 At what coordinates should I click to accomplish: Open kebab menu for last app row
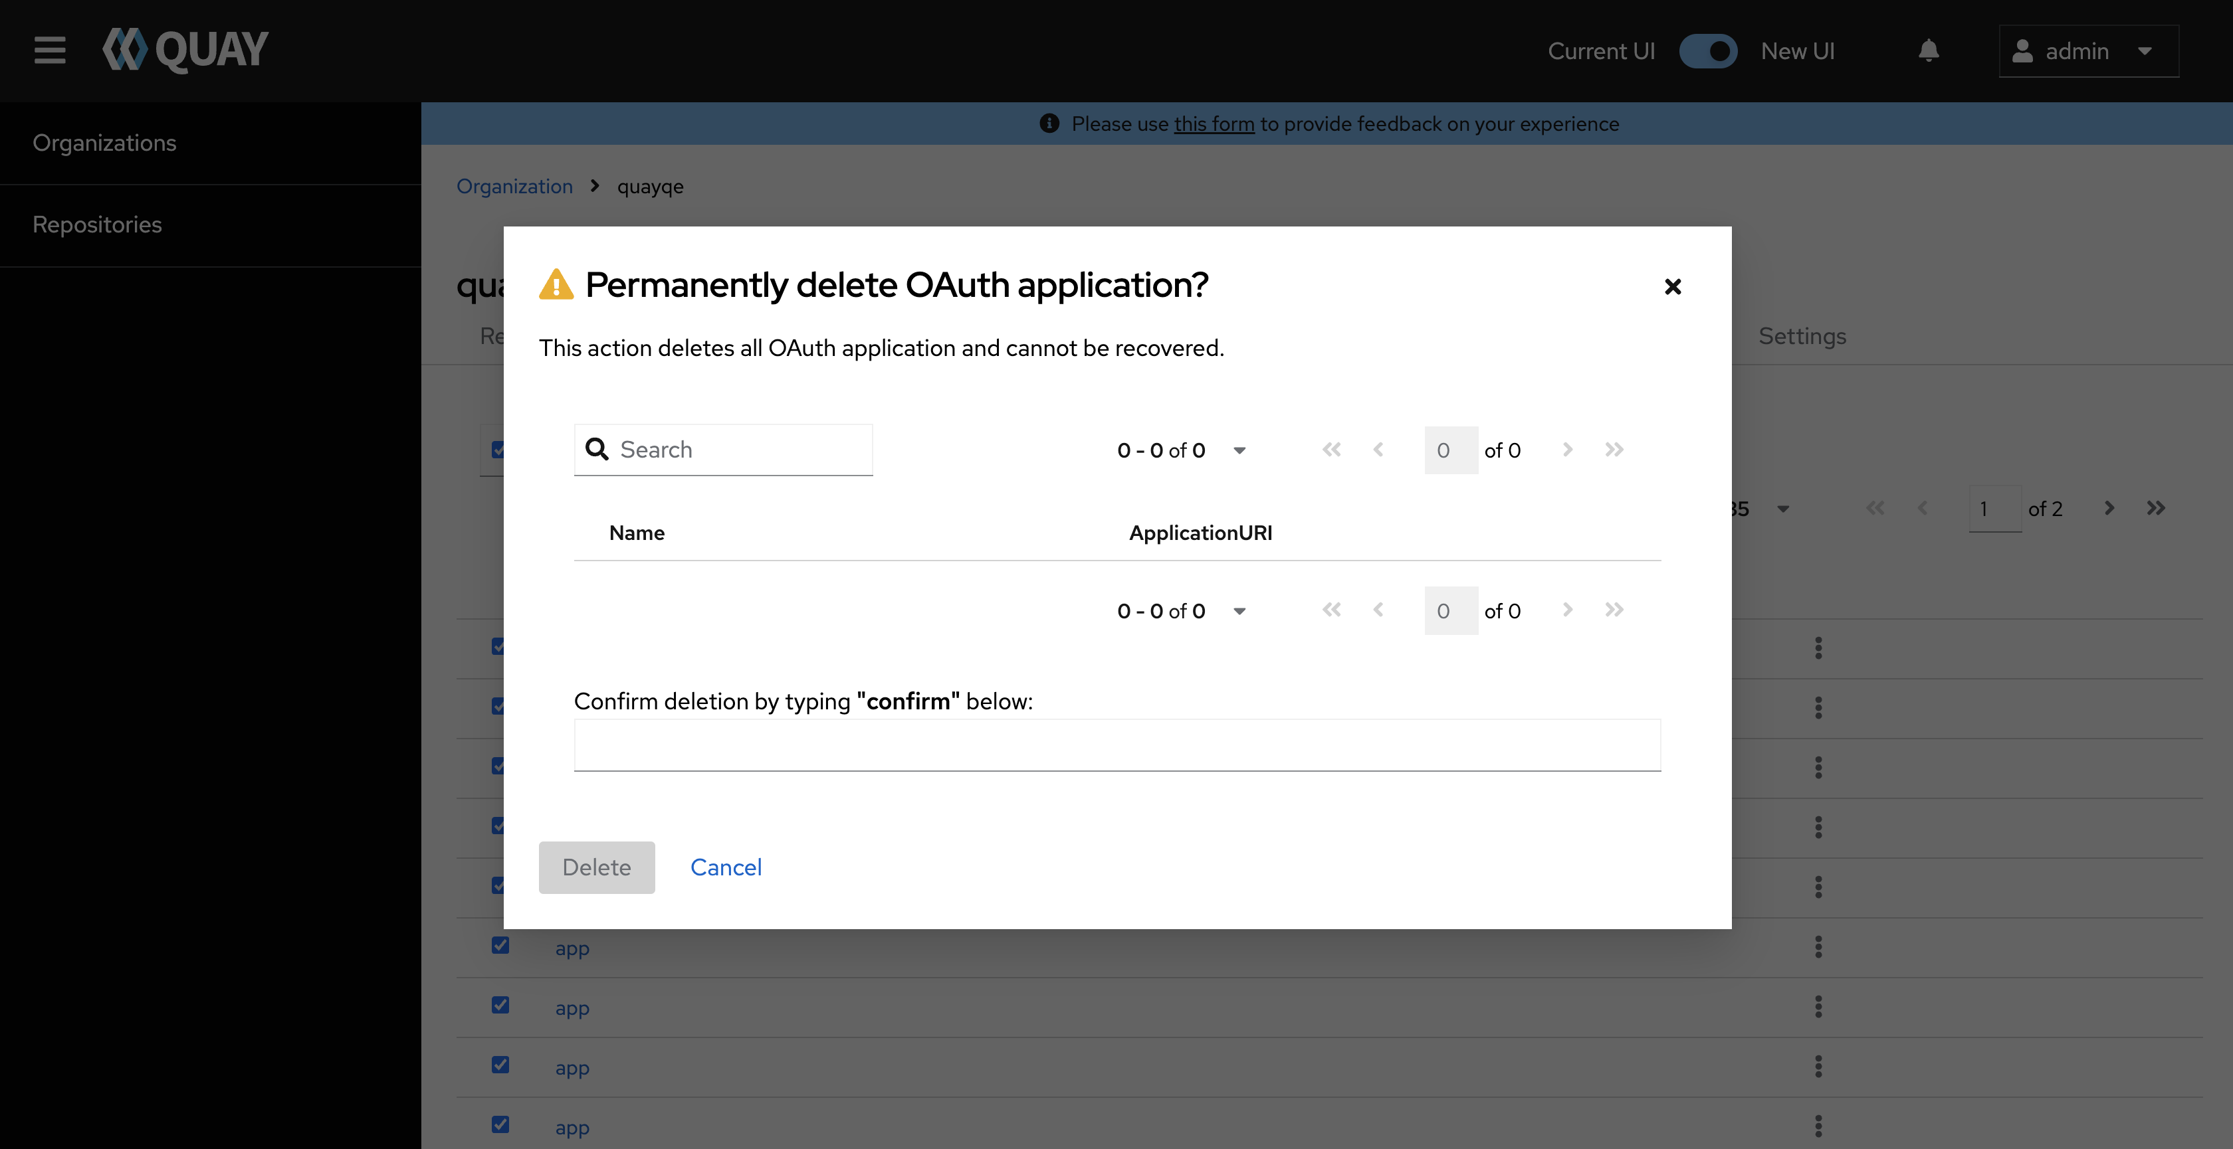coord(1818,1126)
